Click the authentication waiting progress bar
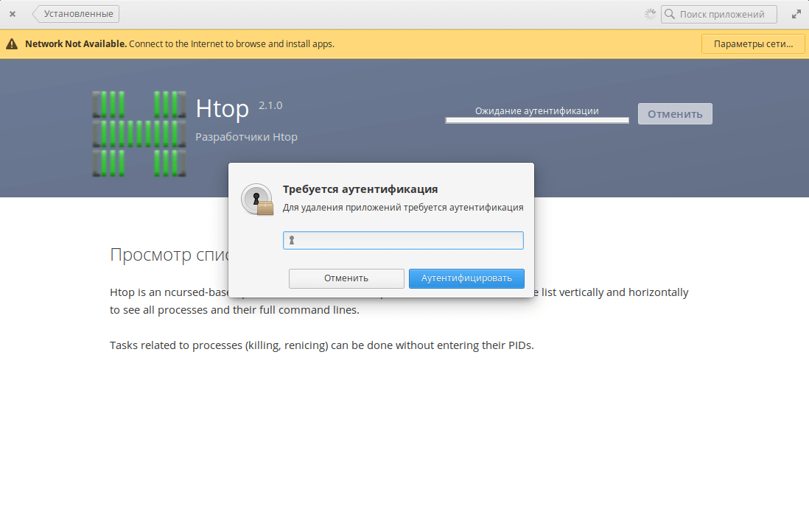809x514 pixels. pyautogui.click(x=537, y=120)
